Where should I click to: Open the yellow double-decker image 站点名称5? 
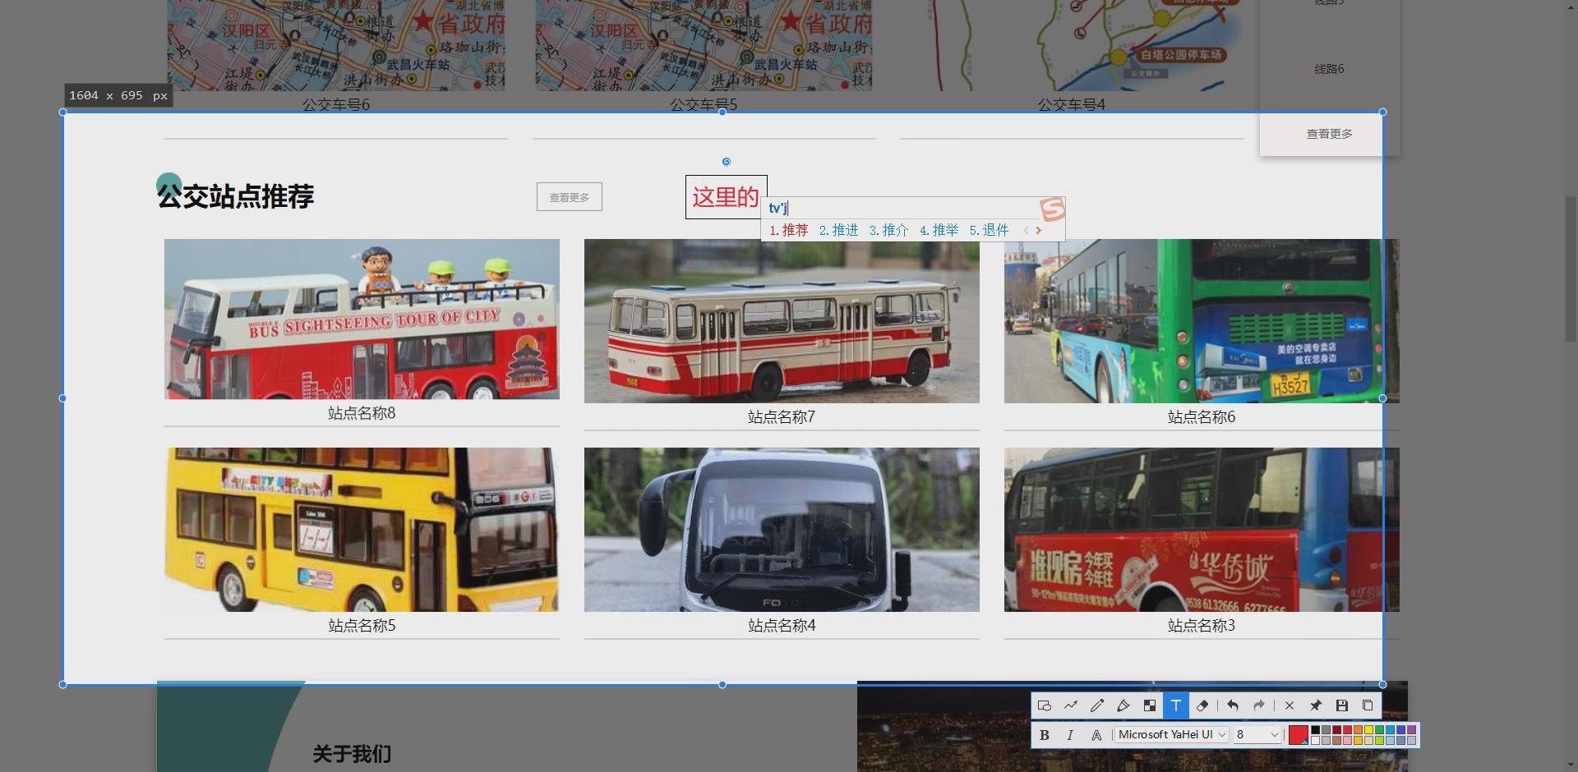point(362,530)
